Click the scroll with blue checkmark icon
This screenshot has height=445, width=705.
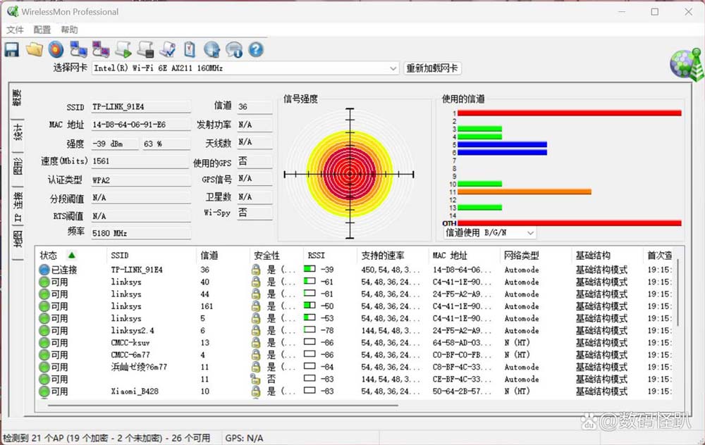(x=168, y=49)
